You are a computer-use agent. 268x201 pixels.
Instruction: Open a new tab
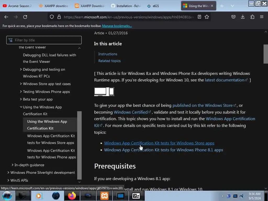[x=222, y=6]
